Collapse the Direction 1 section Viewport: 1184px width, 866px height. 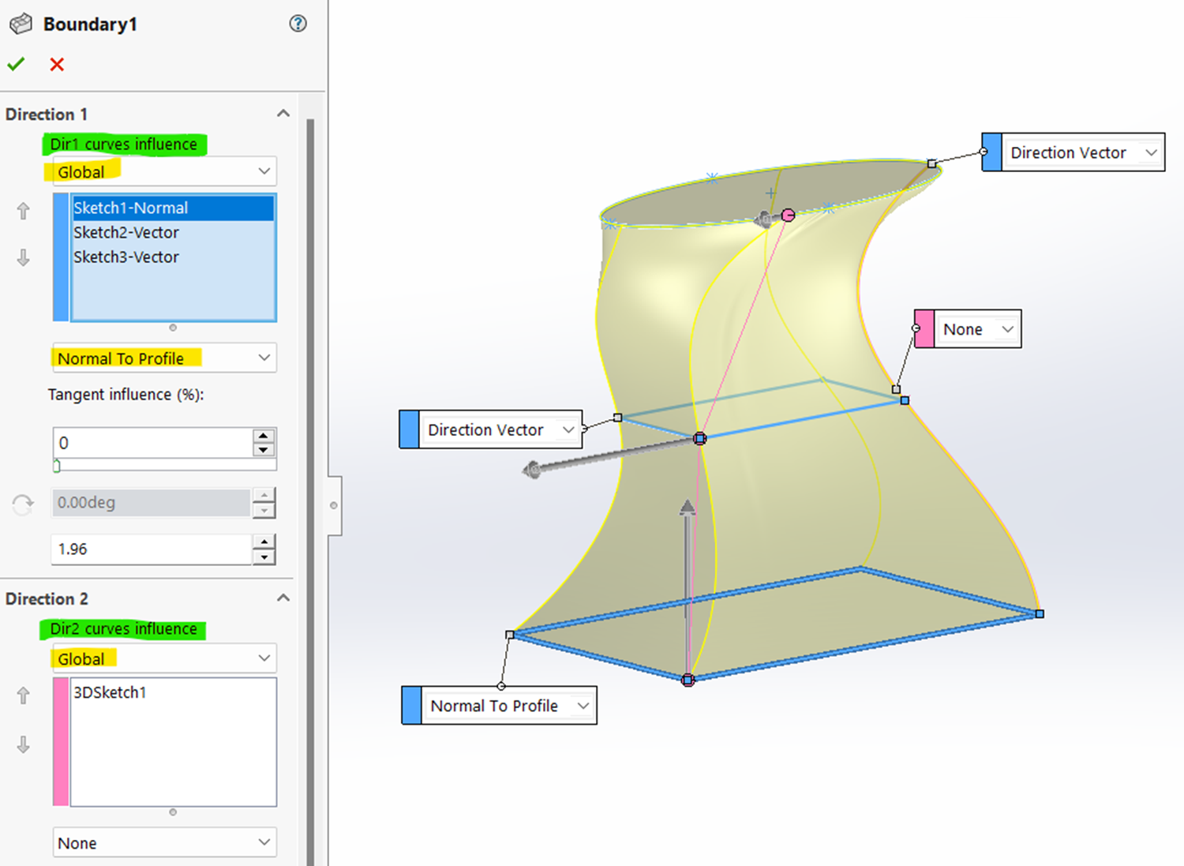coord(283,113)
